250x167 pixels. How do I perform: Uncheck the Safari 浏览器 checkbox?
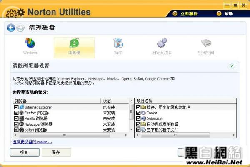tap(16, 129)
